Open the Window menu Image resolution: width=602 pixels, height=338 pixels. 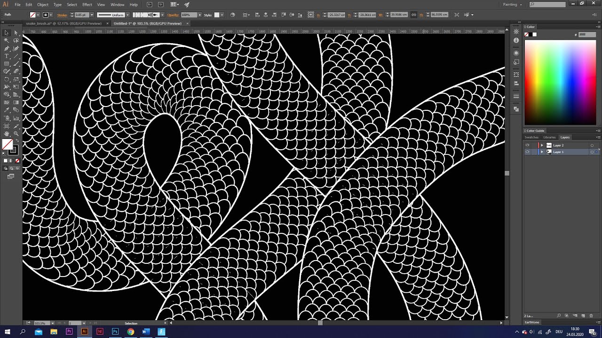[117, 4]
